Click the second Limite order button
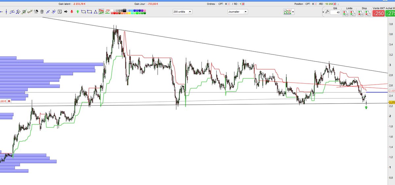The width and height of the screenshot is (395, 185). (353, 13)
